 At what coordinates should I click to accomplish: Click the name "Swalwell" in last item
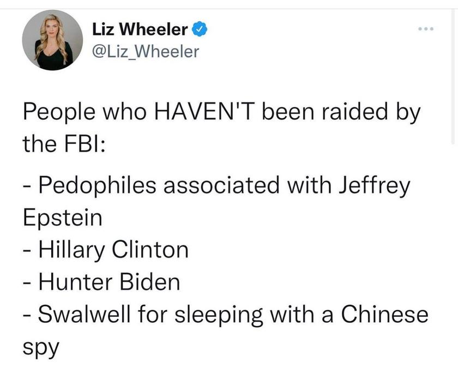coord(84,314)
